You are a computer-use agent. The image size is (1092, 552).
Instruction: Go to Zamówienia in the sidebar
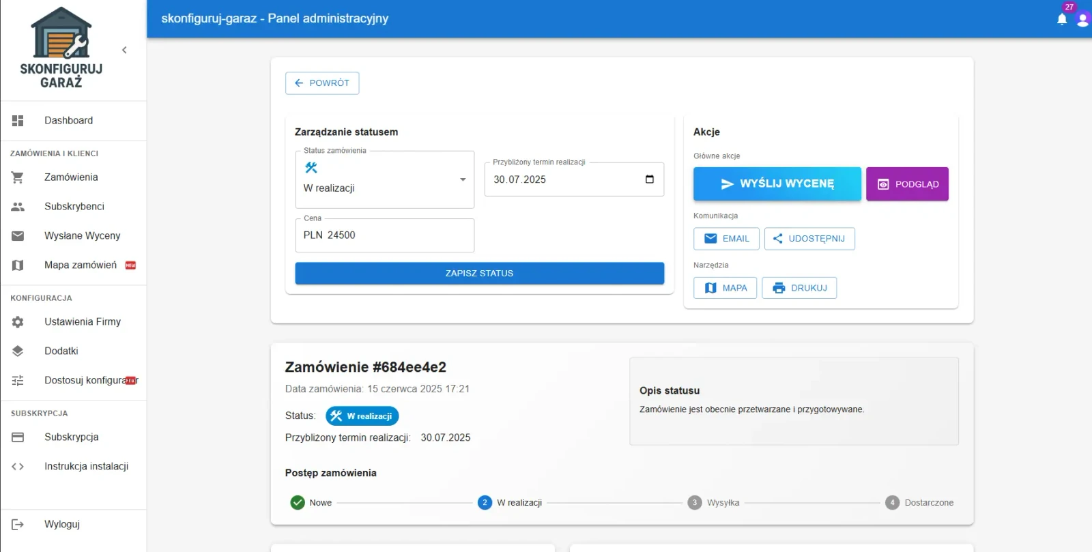tap(74, 177)
